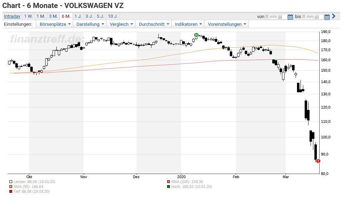Image resolution: width=344 pixels, height=198 pixels.
Task: Click the 'Okt' month label on x-axis
Action: (29, 177)
